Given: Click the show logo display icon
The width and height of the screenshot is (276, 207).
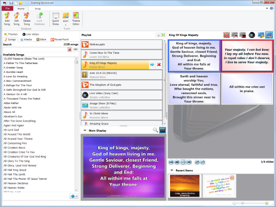Looking at the screenshot, I should (235, 35).
